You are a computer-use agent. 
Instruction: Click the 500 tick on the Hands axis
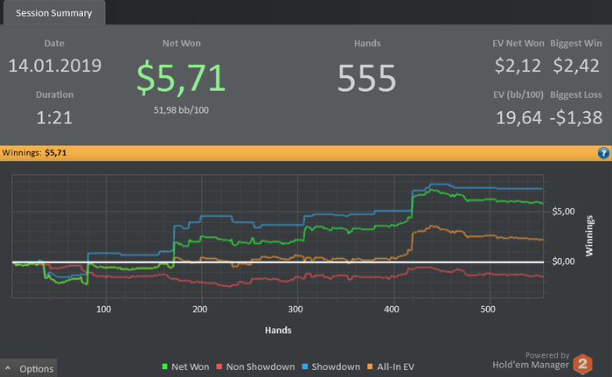pos(488,310)
